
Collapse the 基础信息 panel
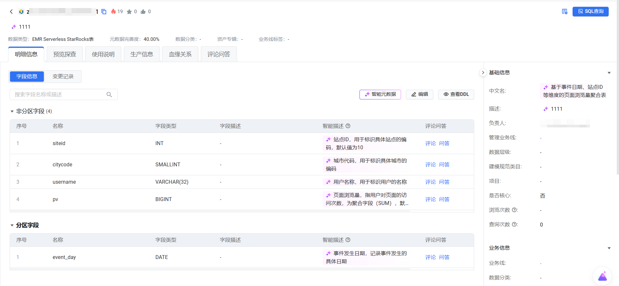[609, 73]
